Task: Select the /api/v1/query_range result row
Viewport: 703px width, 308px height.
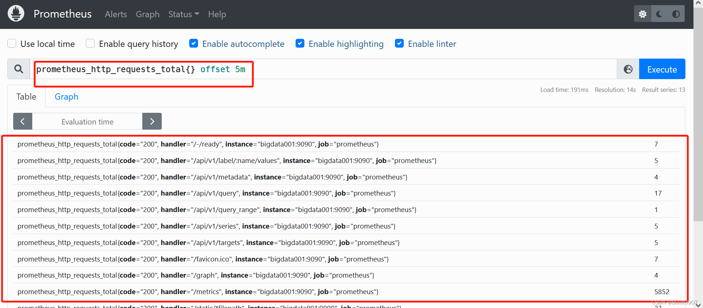Action: [347, 209]
